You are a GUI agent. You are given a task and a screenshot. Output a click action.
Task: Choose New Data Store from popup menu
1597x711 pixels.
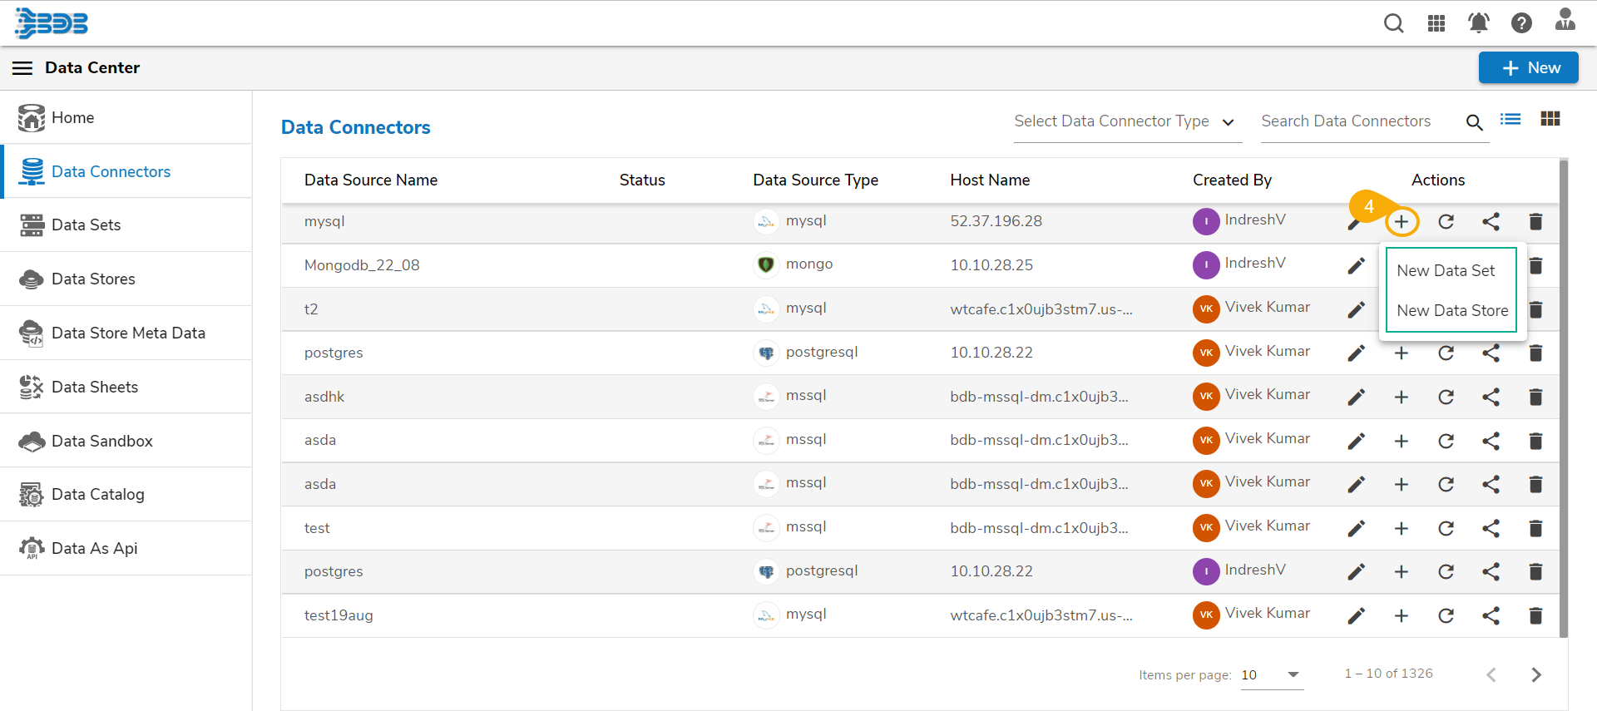[1451, 311]
